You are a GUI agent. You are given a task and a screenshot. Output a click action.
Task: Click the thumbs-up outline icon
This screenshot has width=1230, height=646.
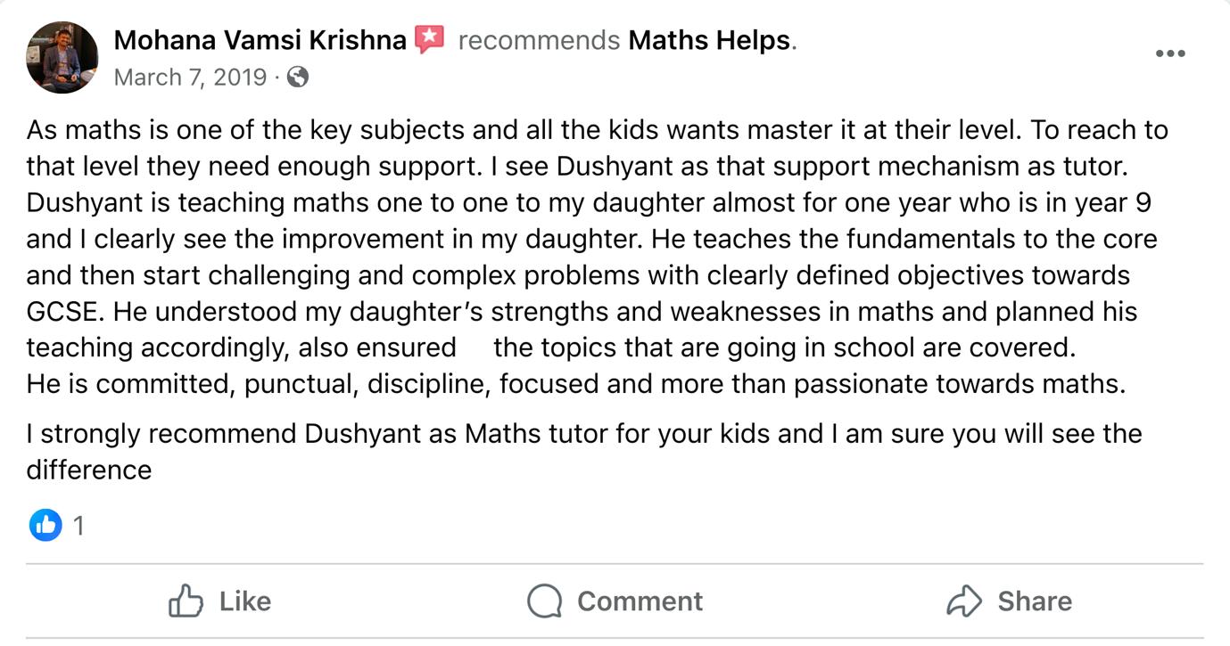[186, 601]
